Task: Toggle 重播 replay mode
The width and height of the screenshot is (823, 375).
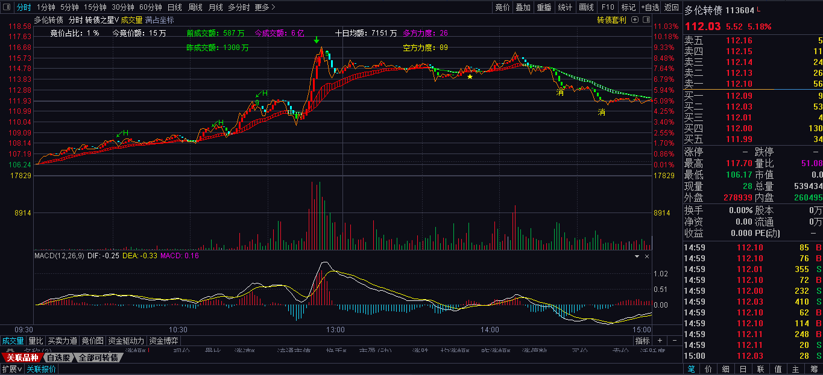Action: [544, 7]
